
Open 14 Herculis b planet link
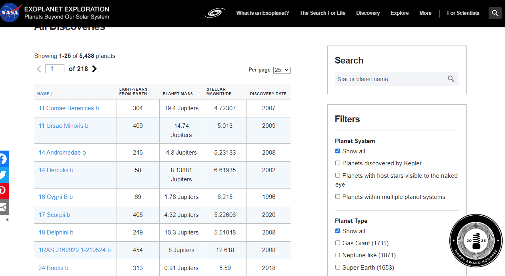point(56,170)
